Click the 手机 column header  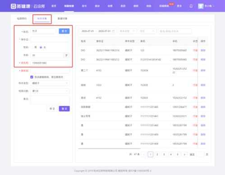(175, 41)
